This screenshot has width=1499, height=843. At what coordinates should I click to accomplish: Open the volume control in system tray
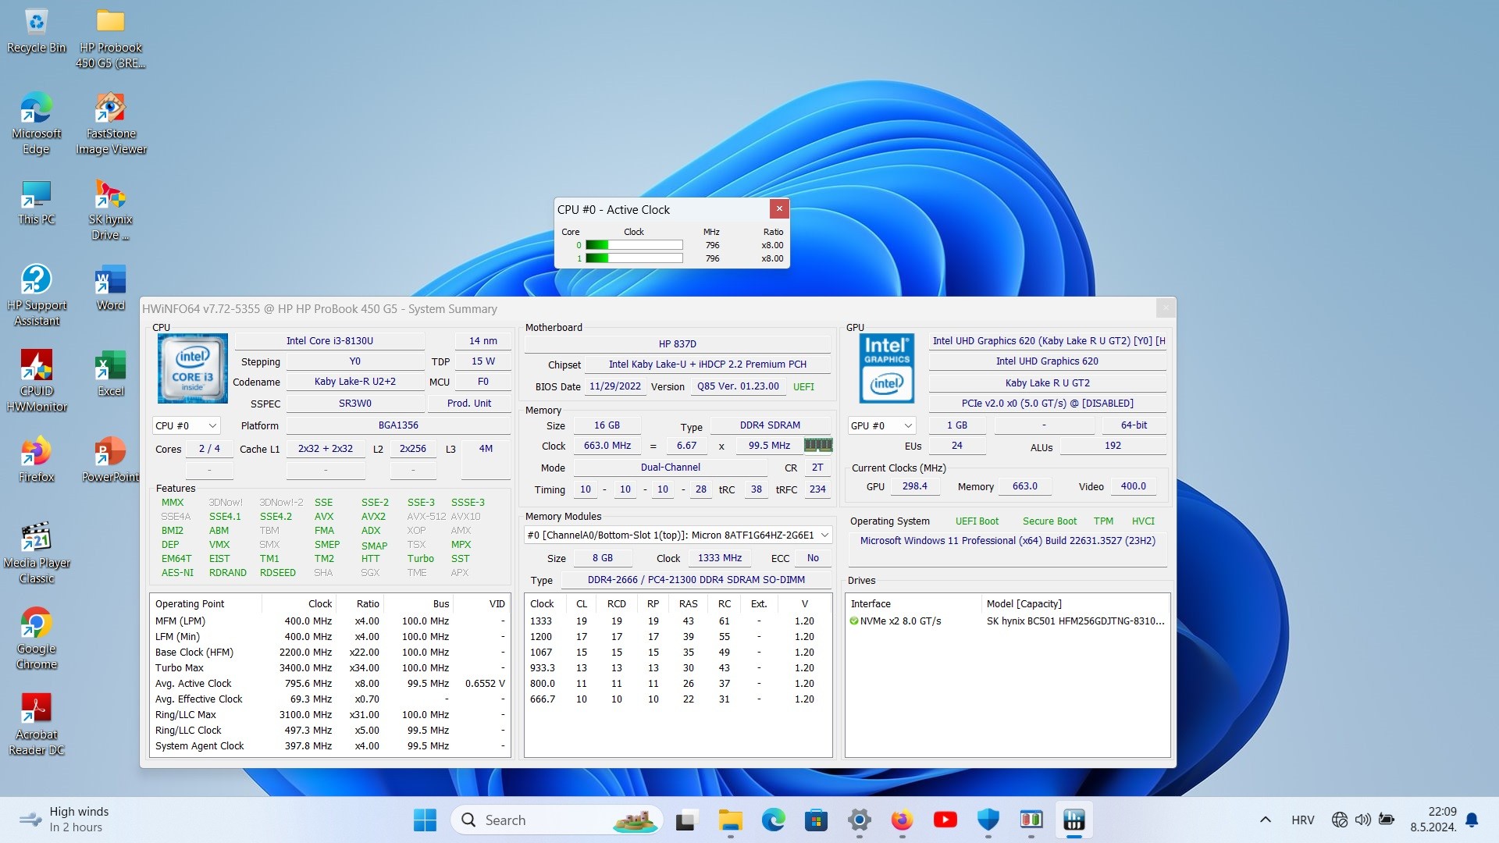(1363, 820)
